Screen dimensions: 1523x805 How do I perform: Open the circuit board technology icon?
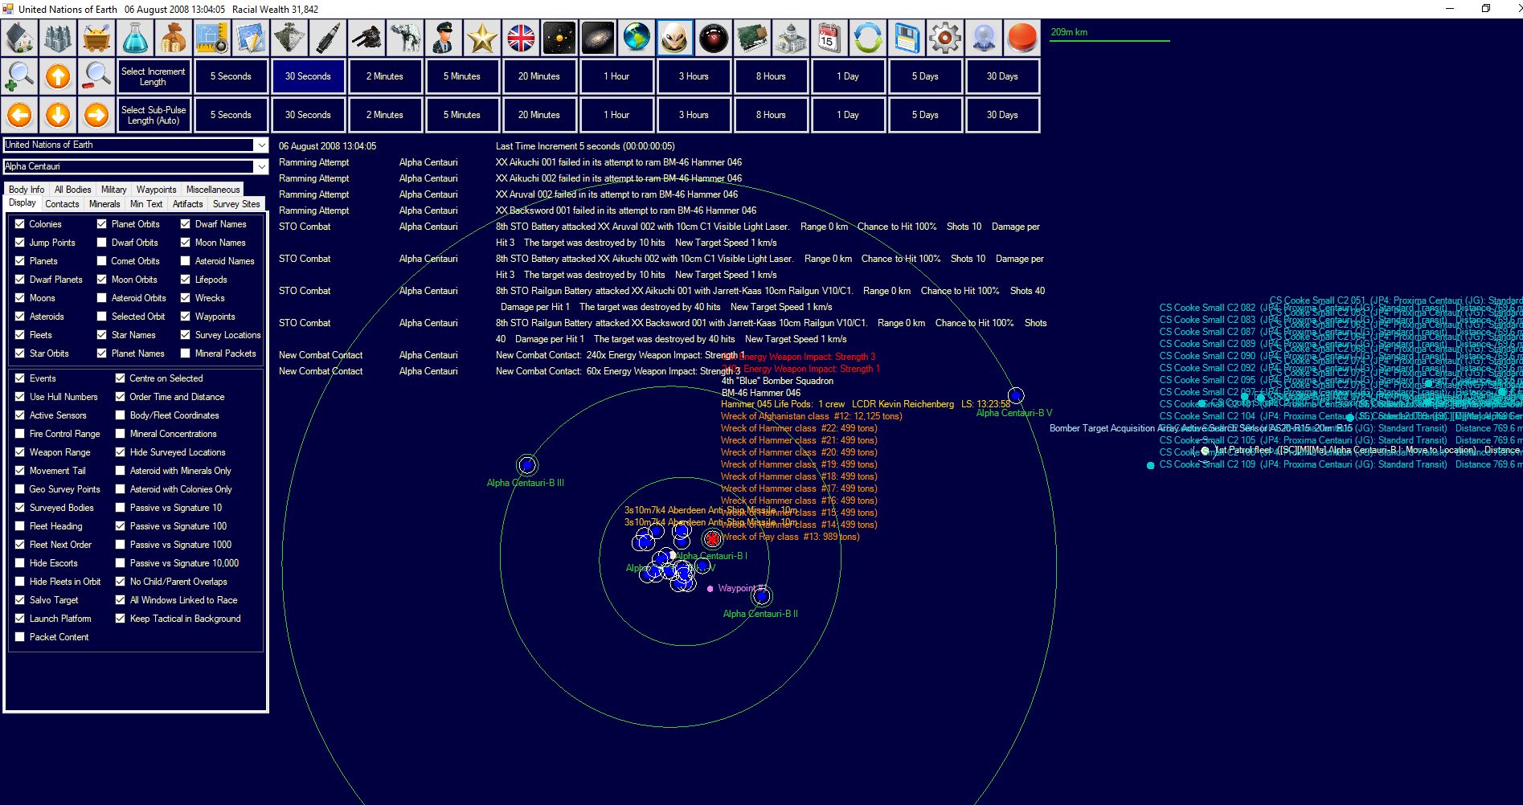[752, 38]
